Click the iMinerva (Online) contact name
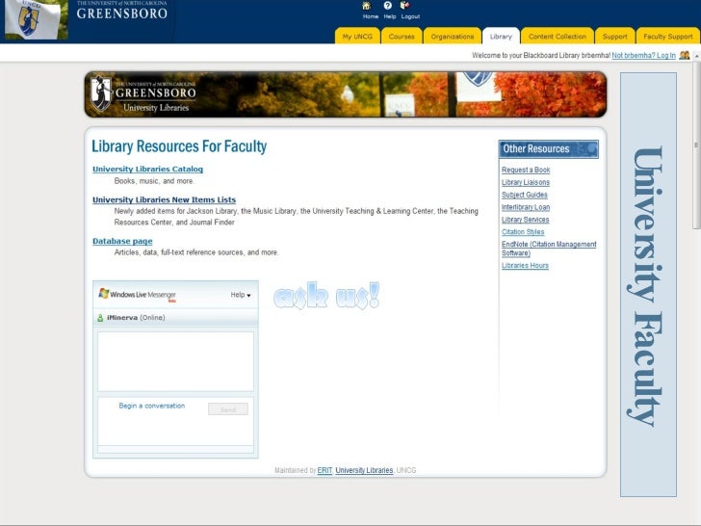This screenshot has width=701, height=526. 136,318
